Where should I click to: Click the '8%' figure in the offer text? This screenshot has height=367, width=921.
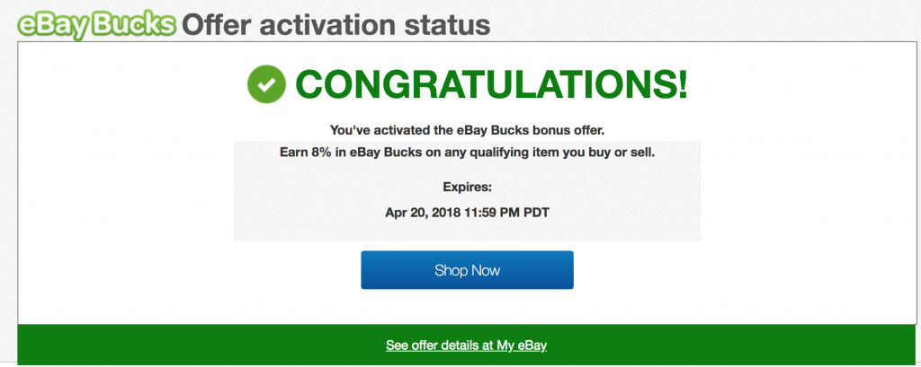[325, 153]
